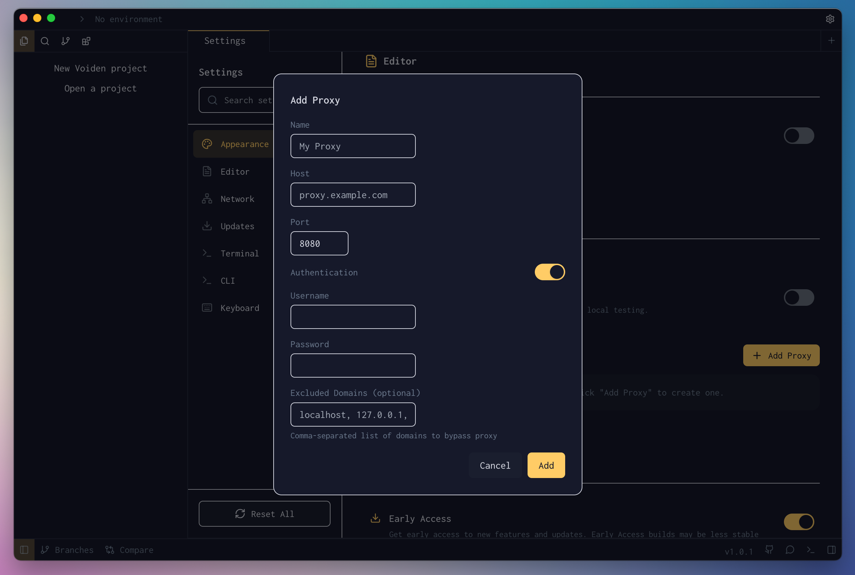Click the Excluded Domains input field

(x=353, y=415)
